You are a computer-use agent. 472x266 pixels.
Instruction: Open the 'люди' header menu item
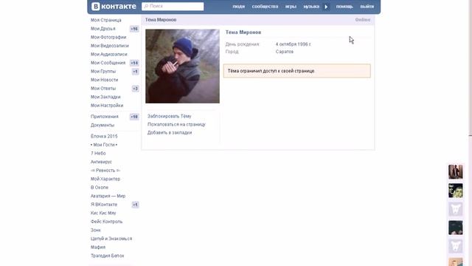[x=238, y=7]
